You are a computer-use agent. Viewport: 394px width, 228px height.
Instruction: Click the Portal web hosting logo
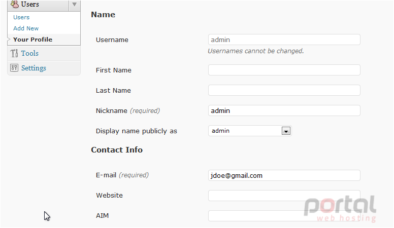[340, 209]
